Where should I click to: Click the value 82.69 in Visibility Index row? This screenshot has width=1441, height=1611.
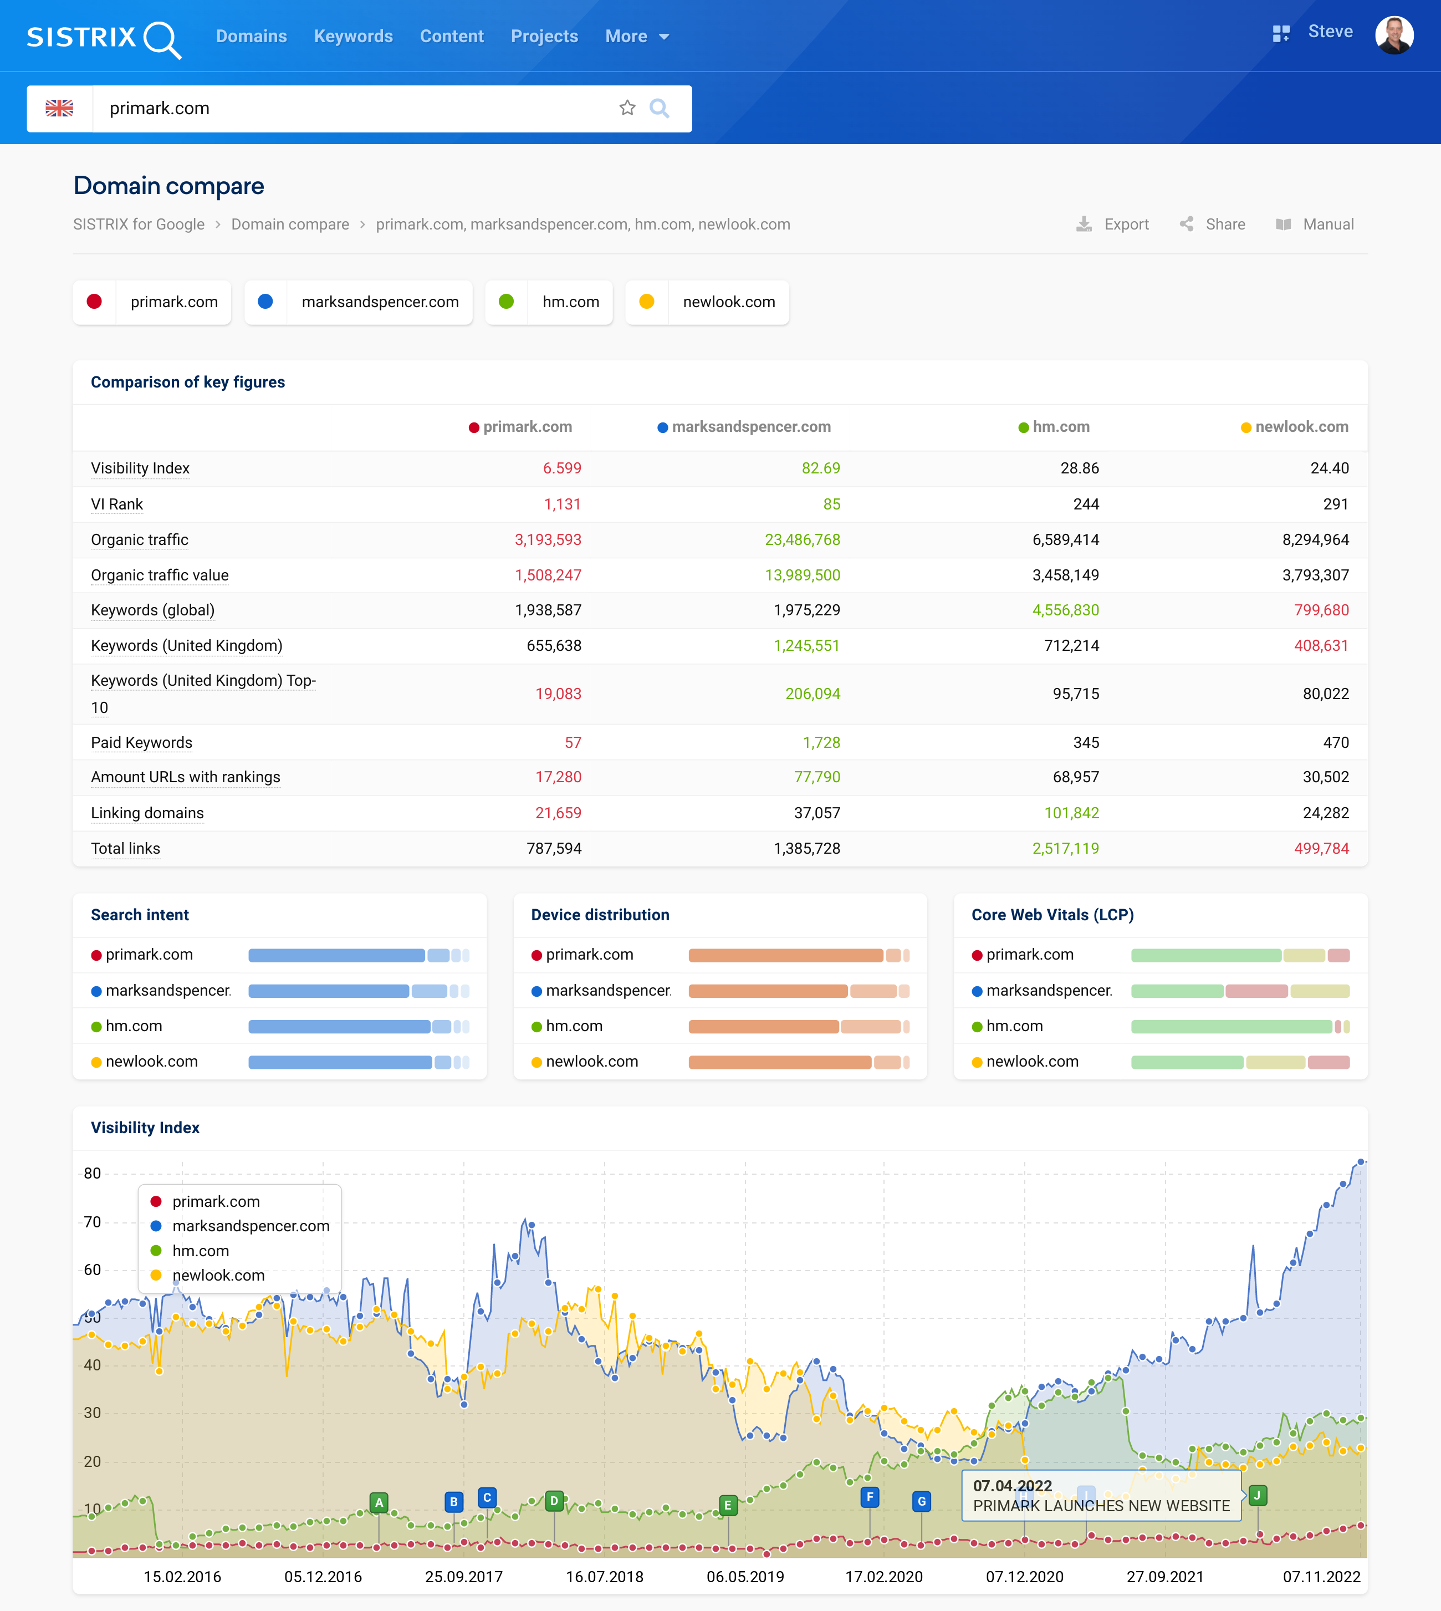pyautogui.click(x=820, y=468)
